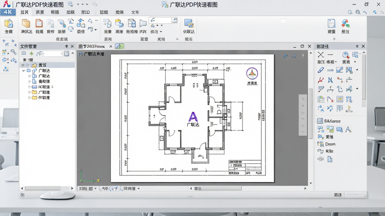The image size is (385, 216).
Task: Click the ribbon group launcher arrow near the monitor group
Action: click(177, 39)
